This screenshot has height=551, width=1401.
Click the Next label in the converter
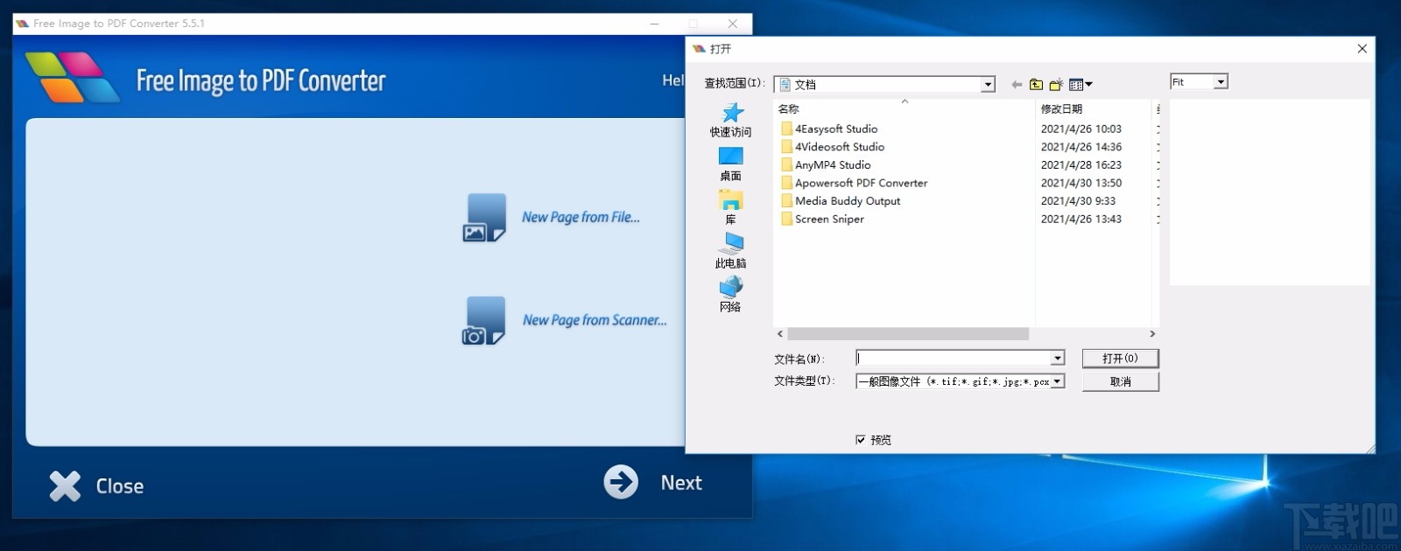(x=681, y=483)
